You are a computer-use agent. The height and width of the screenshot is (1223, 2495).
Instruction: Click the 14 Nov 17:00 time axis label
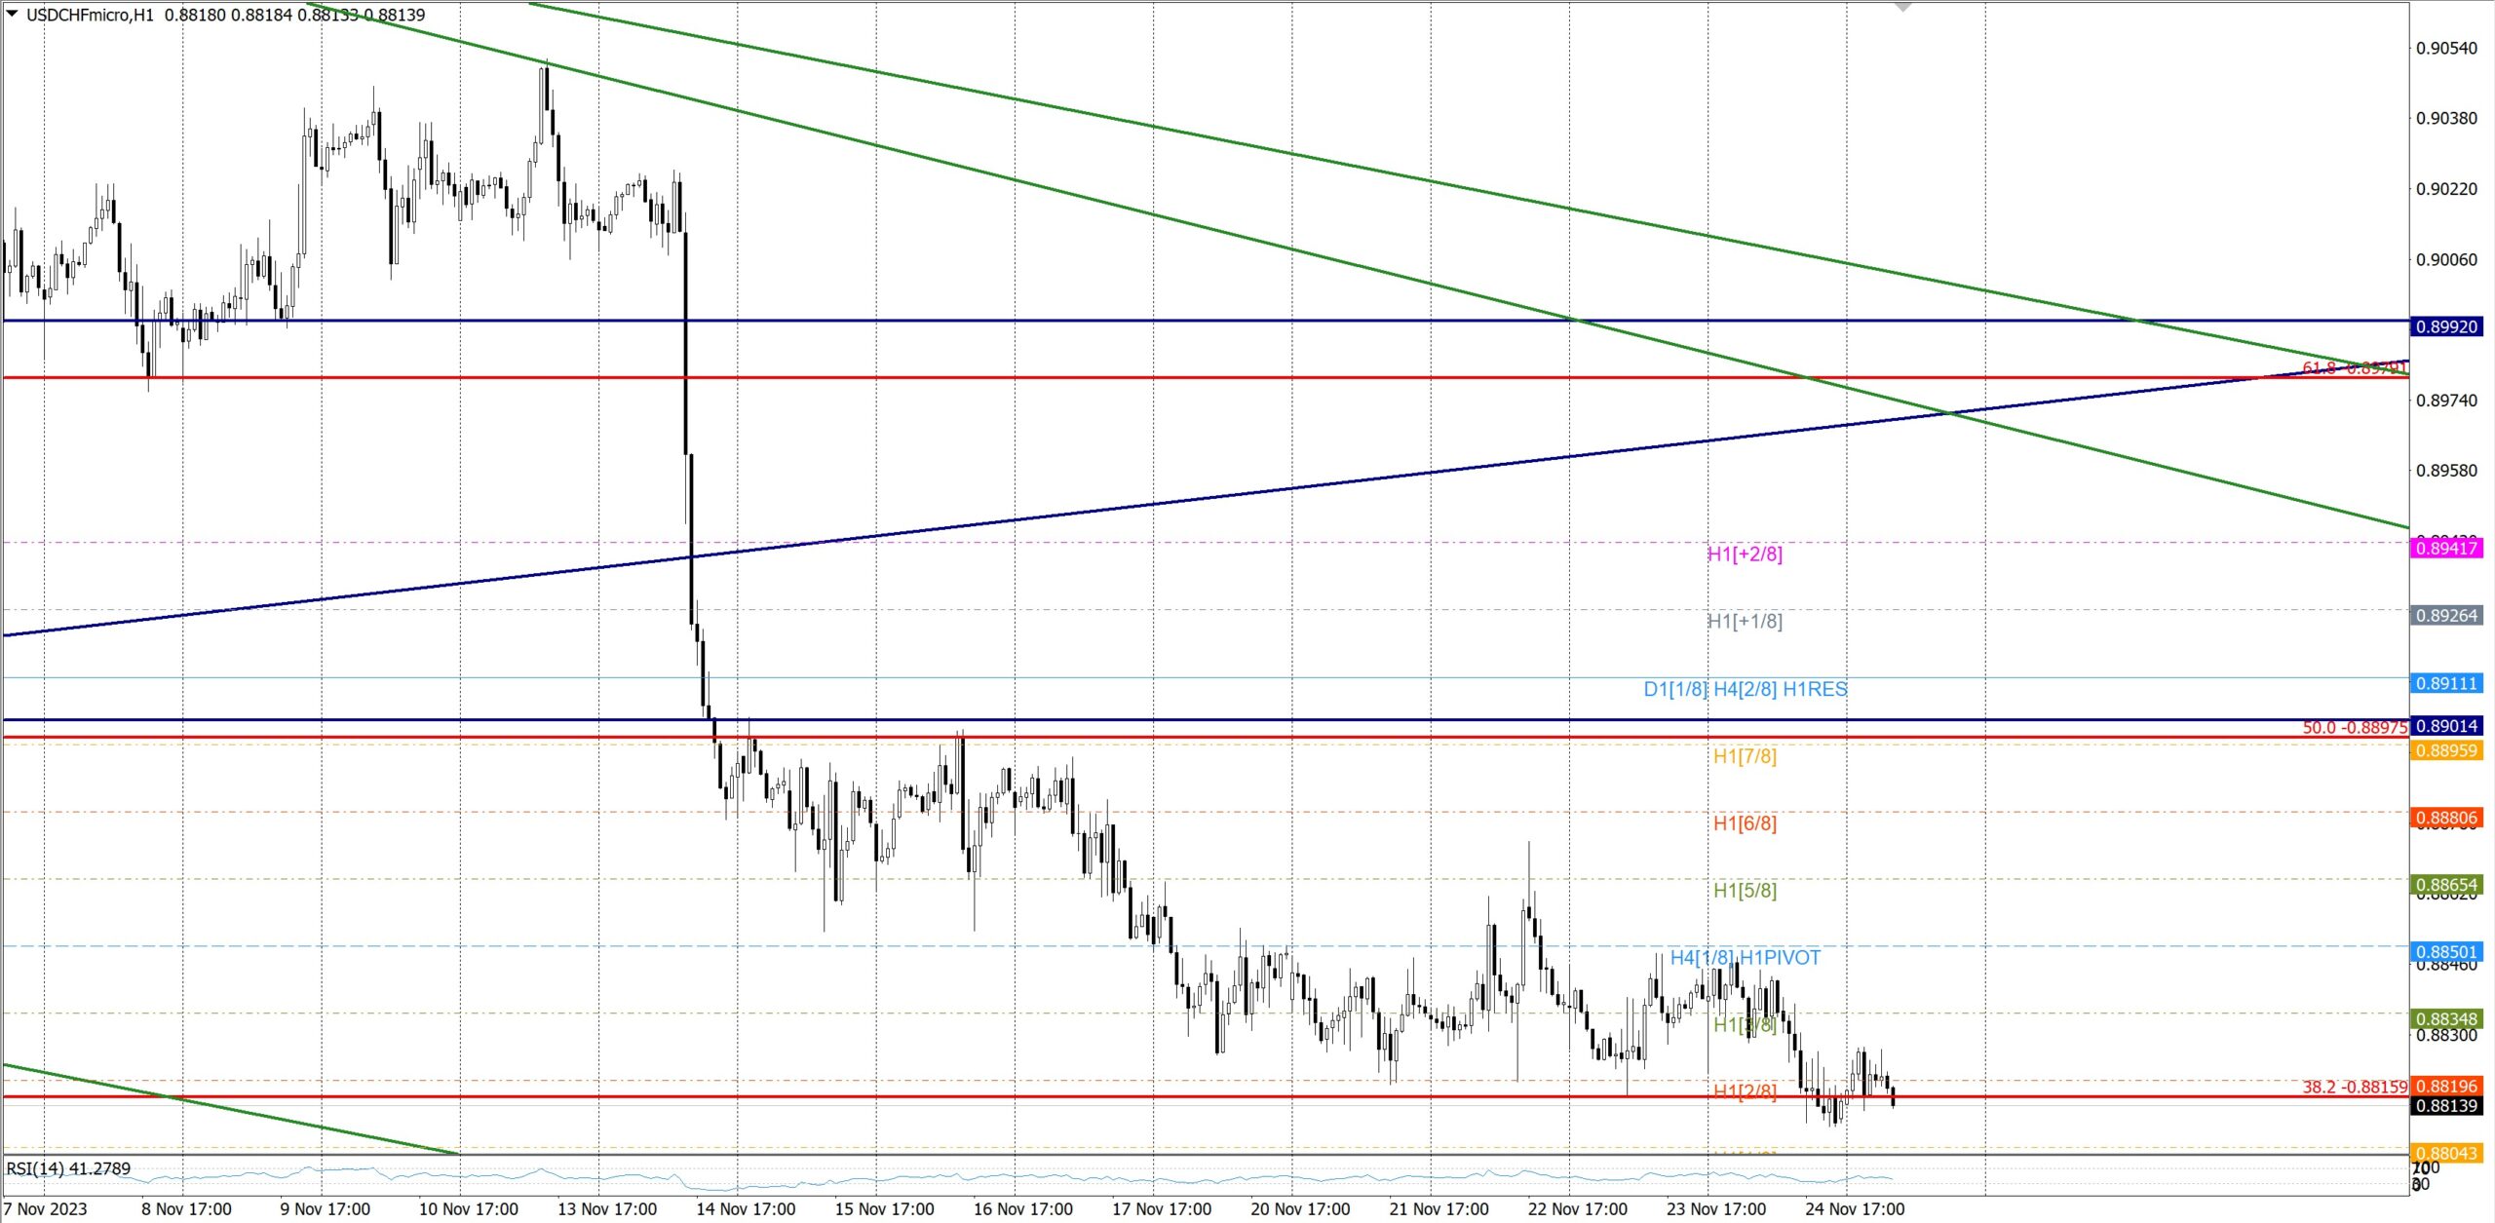[x=746, y=1209]
